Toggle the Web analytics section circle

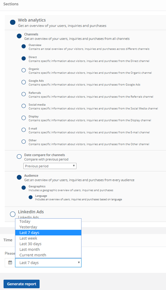pyautogui.click(x=13, y=22)
